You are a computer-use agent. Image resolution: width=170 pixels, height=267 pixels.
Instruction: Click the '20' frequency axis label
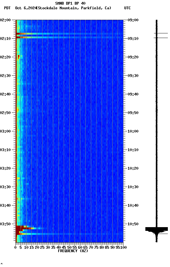click(x=37, y=248)
